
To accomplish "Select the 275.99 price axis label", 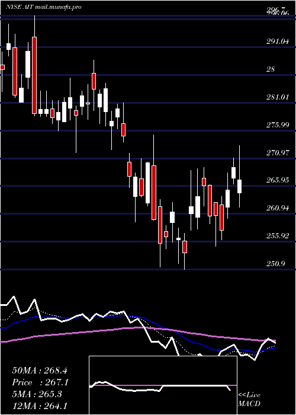I will point(277,124).
